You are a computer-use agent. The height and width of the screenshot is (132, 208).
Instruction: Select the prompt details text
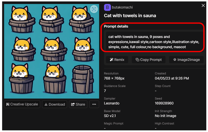pos(154,42)
